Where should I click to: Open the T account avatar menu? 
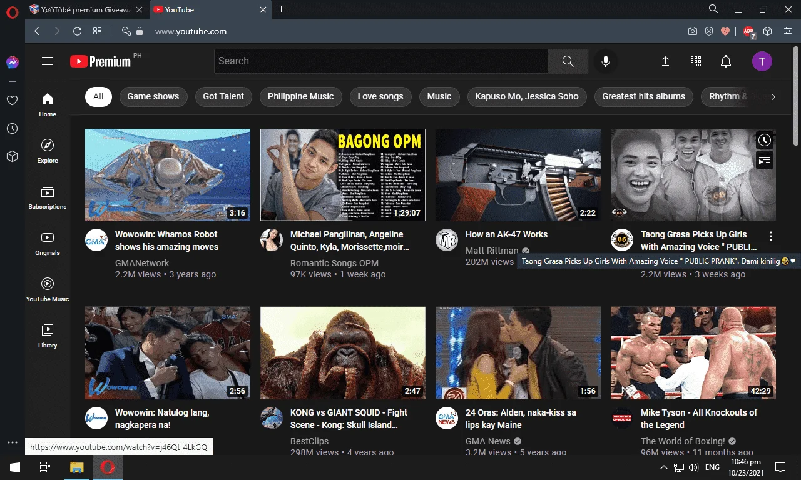[762, 61]
